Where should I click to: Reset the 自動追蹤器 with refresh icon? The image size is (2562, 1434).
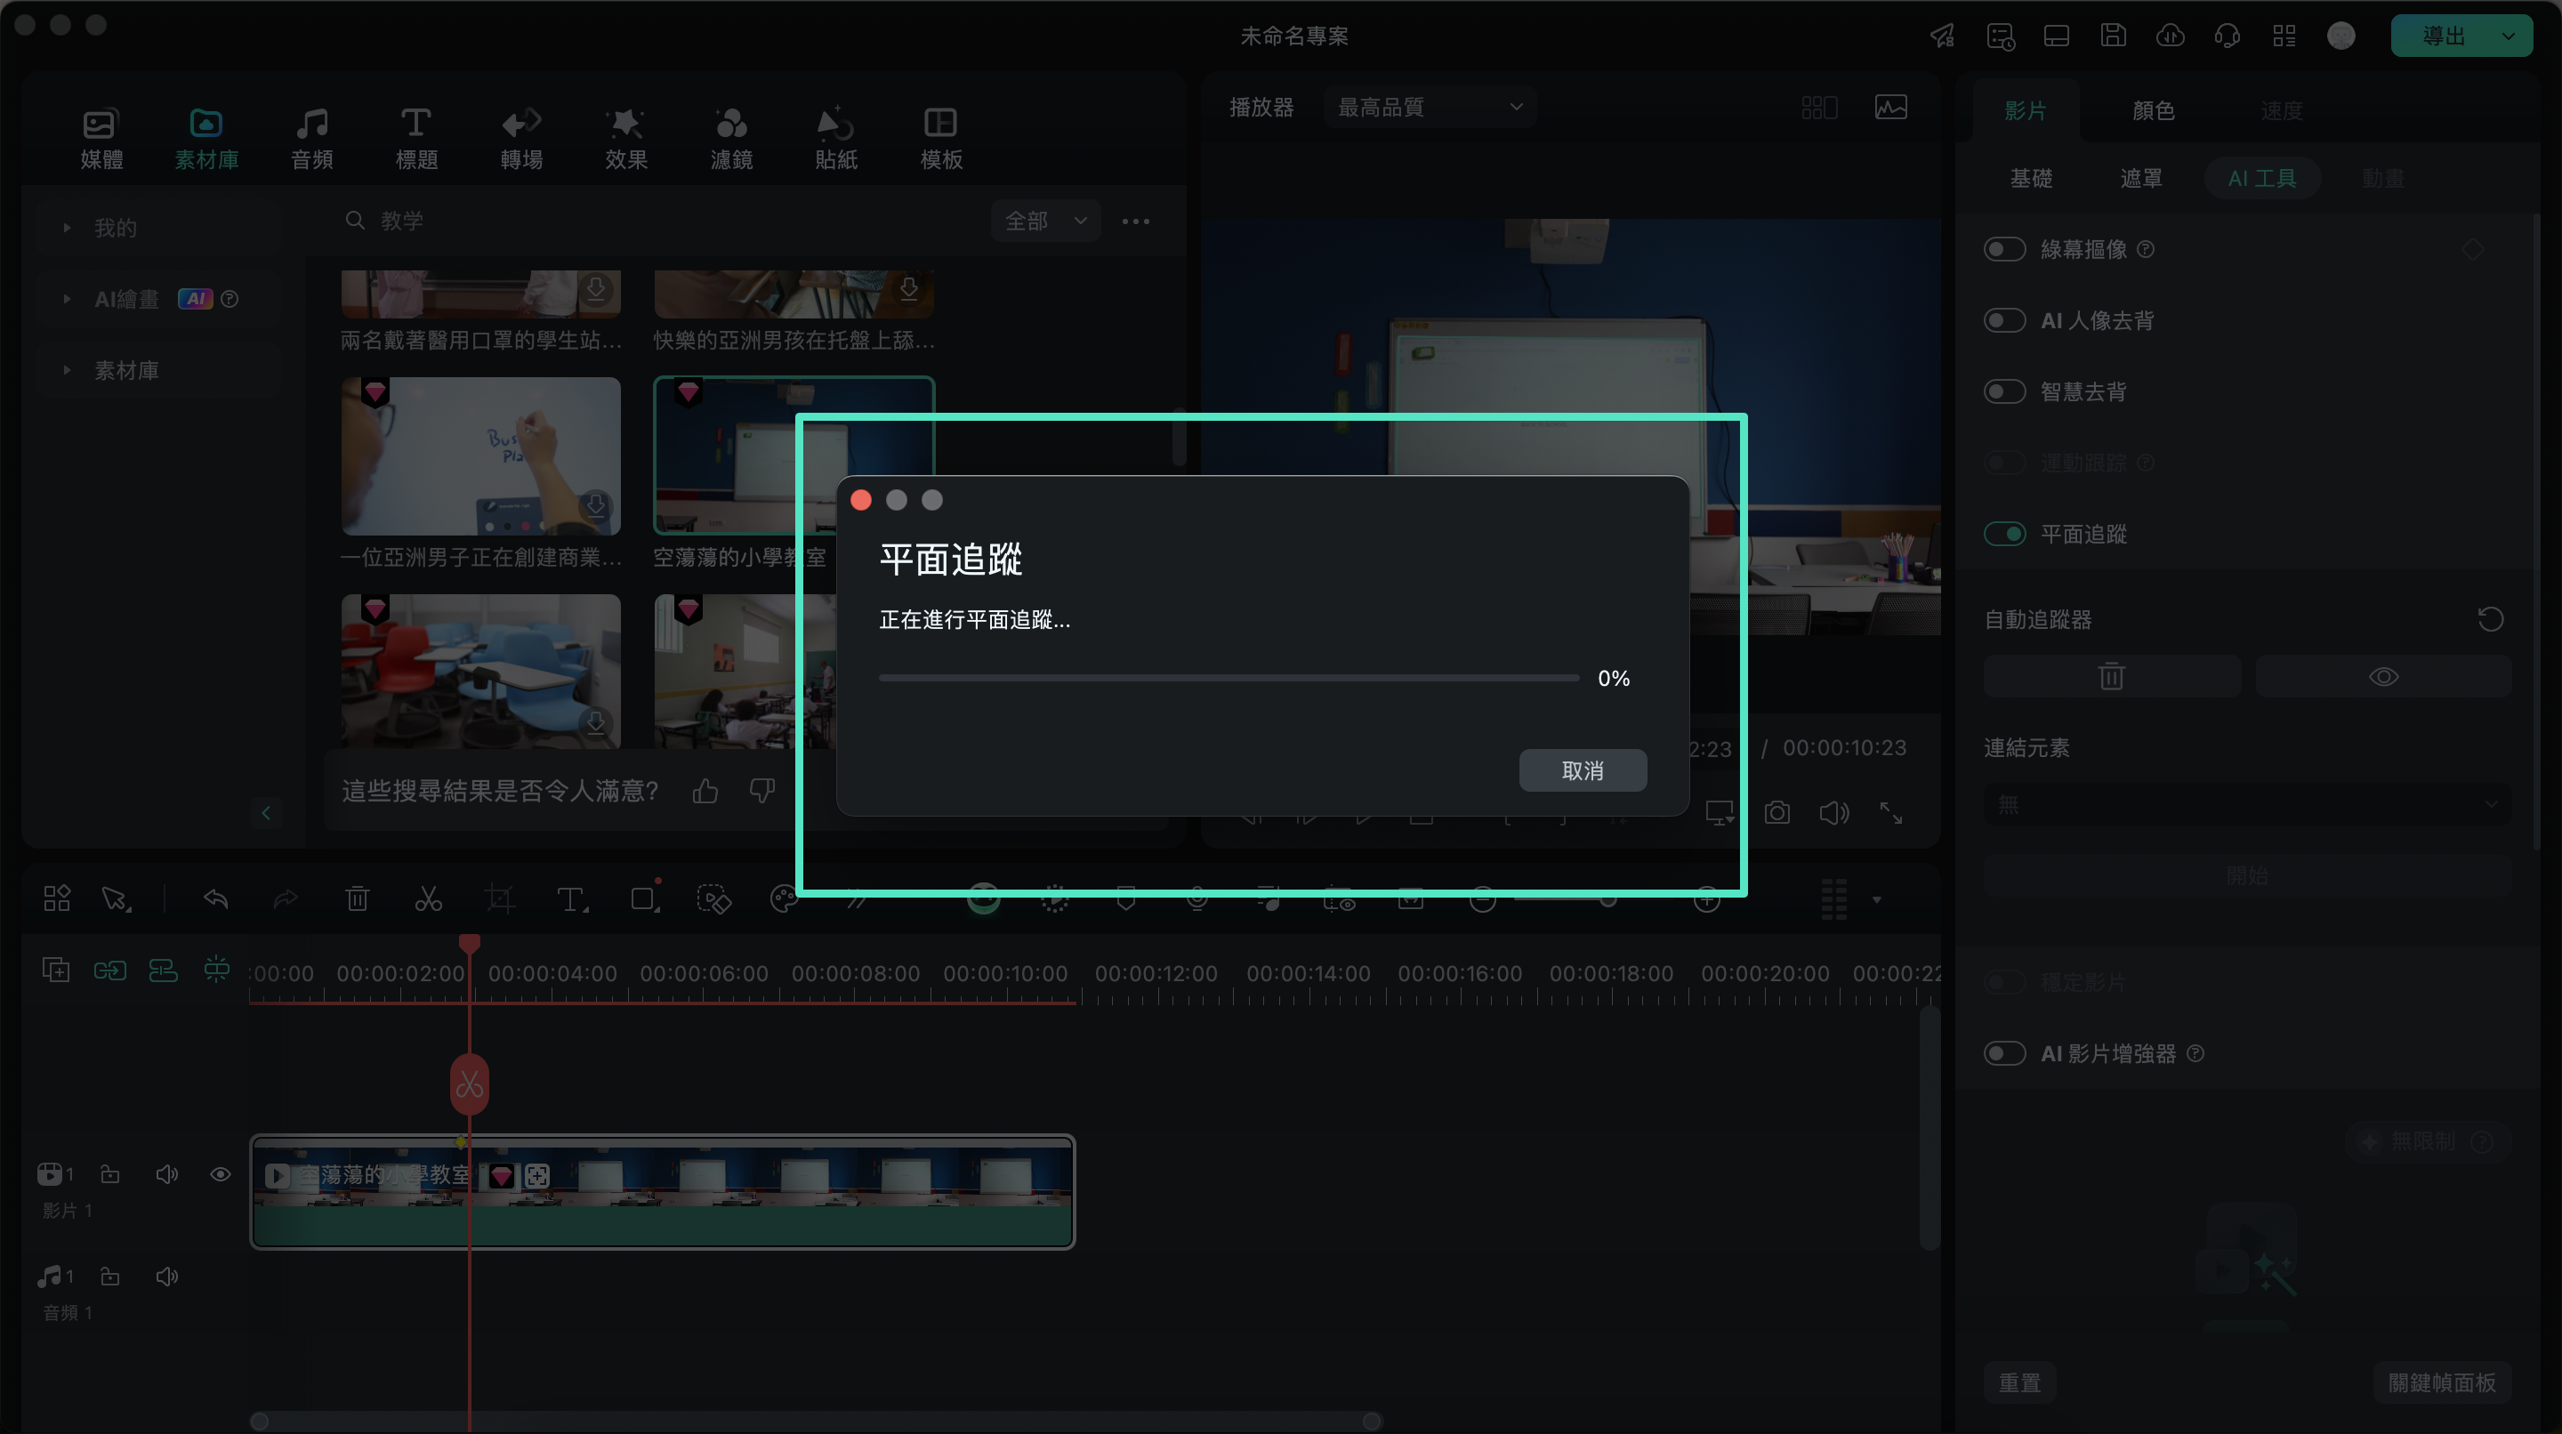(2489, 619)
